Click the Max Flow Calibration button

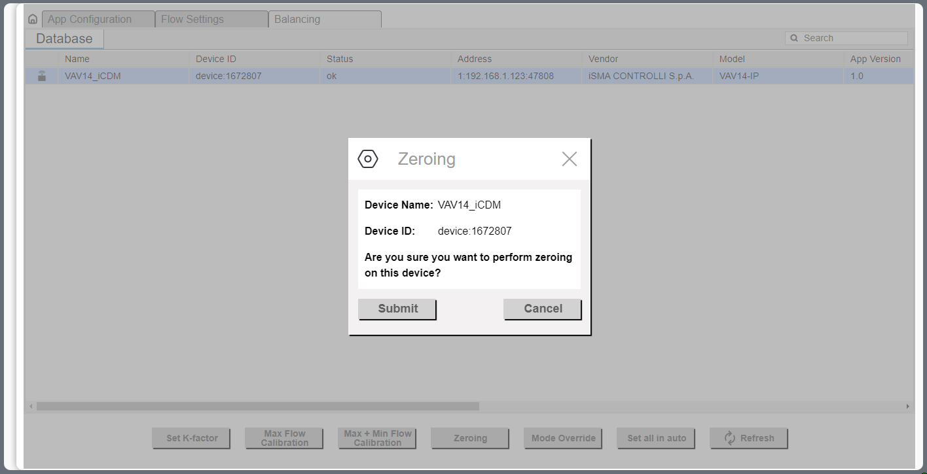coord(284,438)
